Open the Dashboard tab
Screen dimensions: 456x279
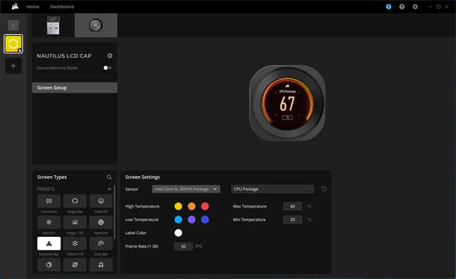point(62,6)
